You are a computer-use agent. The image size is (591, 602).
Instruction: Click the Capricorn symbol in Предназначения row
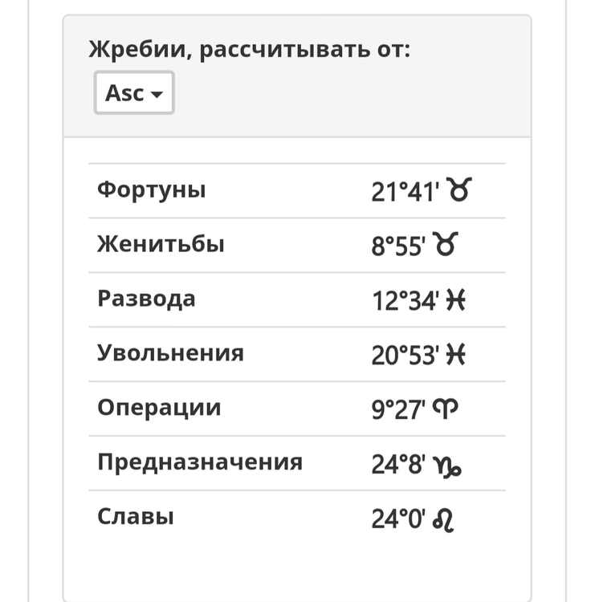point(447,466)
